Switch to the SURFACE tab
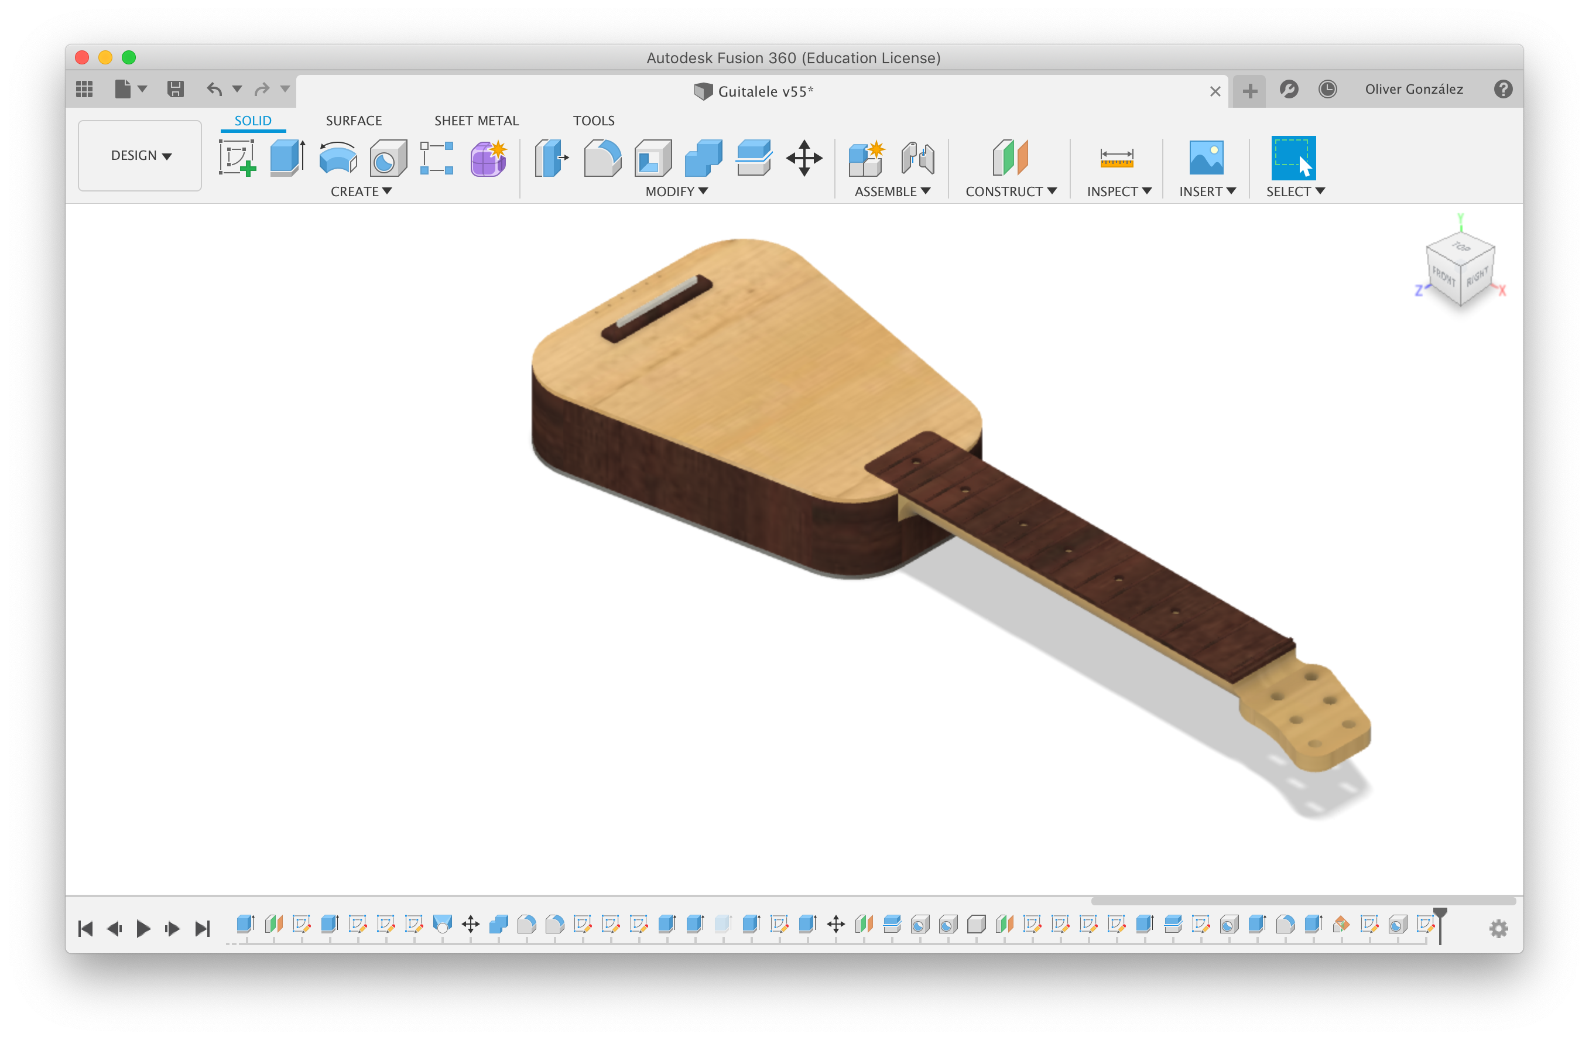This screenshot has height=1040, width=1589. [x=354, y=121]
